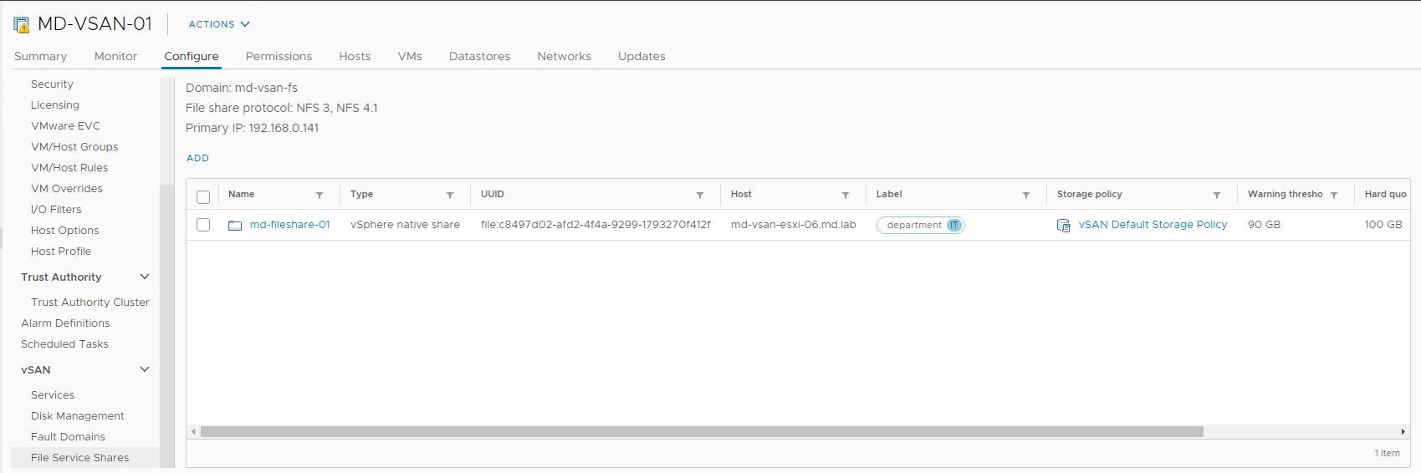This screenshot has height=473, width=1421.
Task: Open Trust Authority Cluster settings
Action: (x=90, y=303)
